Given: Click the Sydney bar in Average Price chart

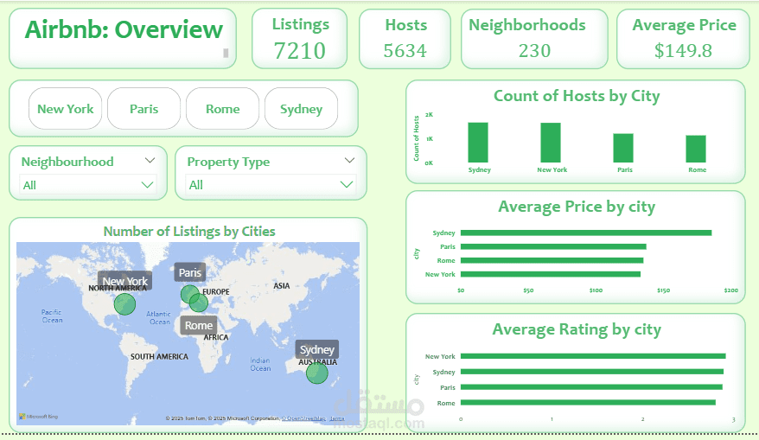Looking at the screenshot, I should [586, 233].
